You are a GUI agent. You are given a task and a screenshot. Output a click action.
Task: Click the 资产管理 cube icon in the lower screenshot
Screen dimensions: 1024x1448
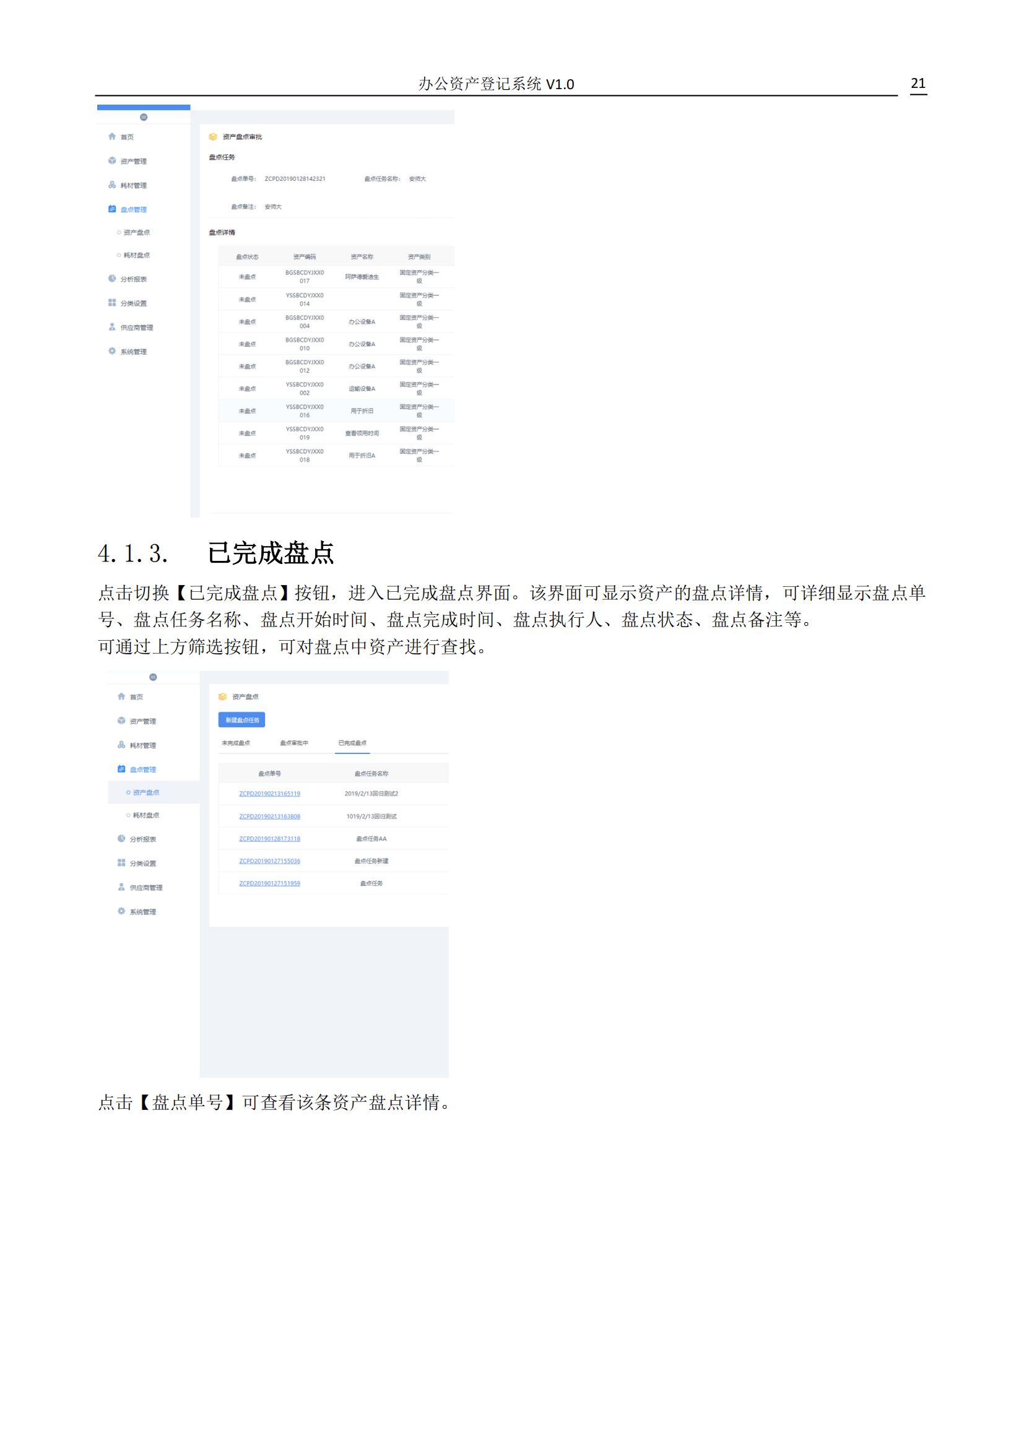121,720
